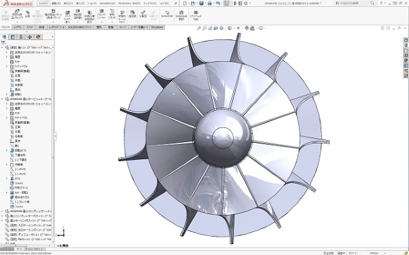Click the SOLIDWORKS logo button
This screenshot has width=409, height=255.
[17, 3]
